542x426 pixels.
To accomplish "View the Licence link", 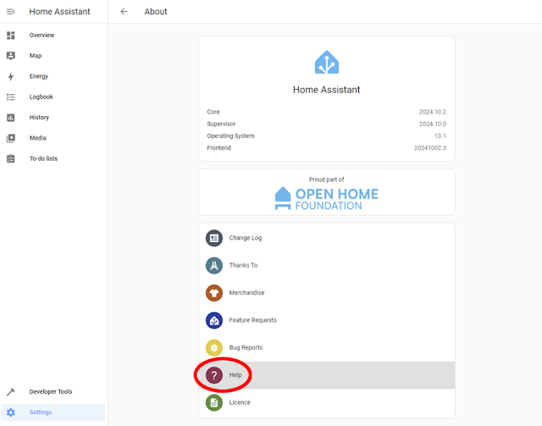I will 240,402.
